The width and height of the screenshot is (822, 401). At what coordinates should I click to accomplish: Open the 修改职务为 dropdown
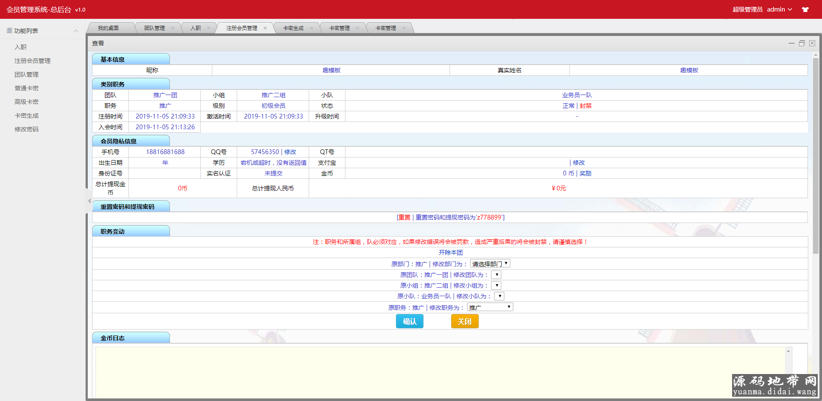pyautogui.click(x=490, y=307)
